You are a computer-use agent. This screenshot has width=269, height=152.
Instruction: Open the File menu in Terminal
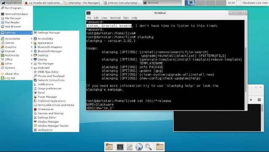click(x=89, y=18)
